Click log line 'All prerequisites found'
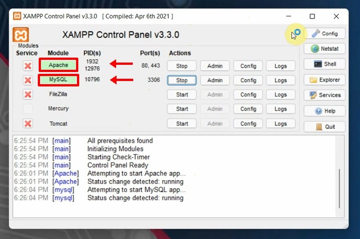Viewport: 360px width, 239px height. 120,140
